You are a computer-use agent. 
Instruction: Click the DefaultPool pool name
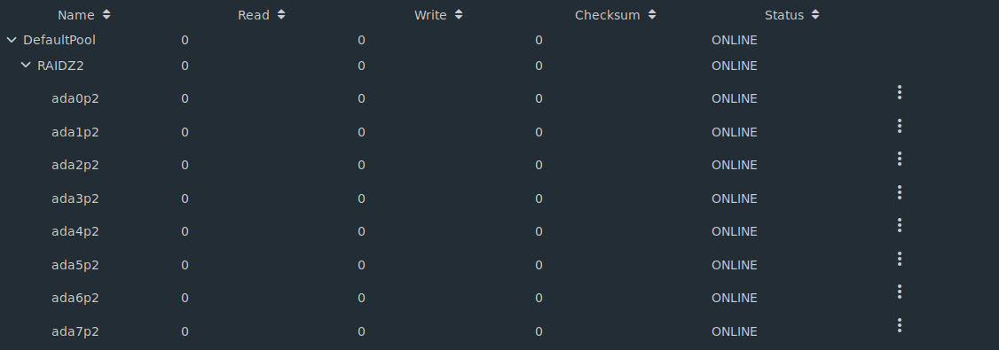[59, 40]
